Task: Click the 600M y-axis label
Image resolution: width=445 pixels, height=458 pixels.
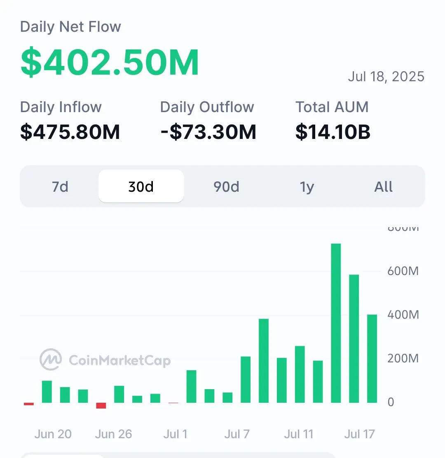Action: coord(403,271)
